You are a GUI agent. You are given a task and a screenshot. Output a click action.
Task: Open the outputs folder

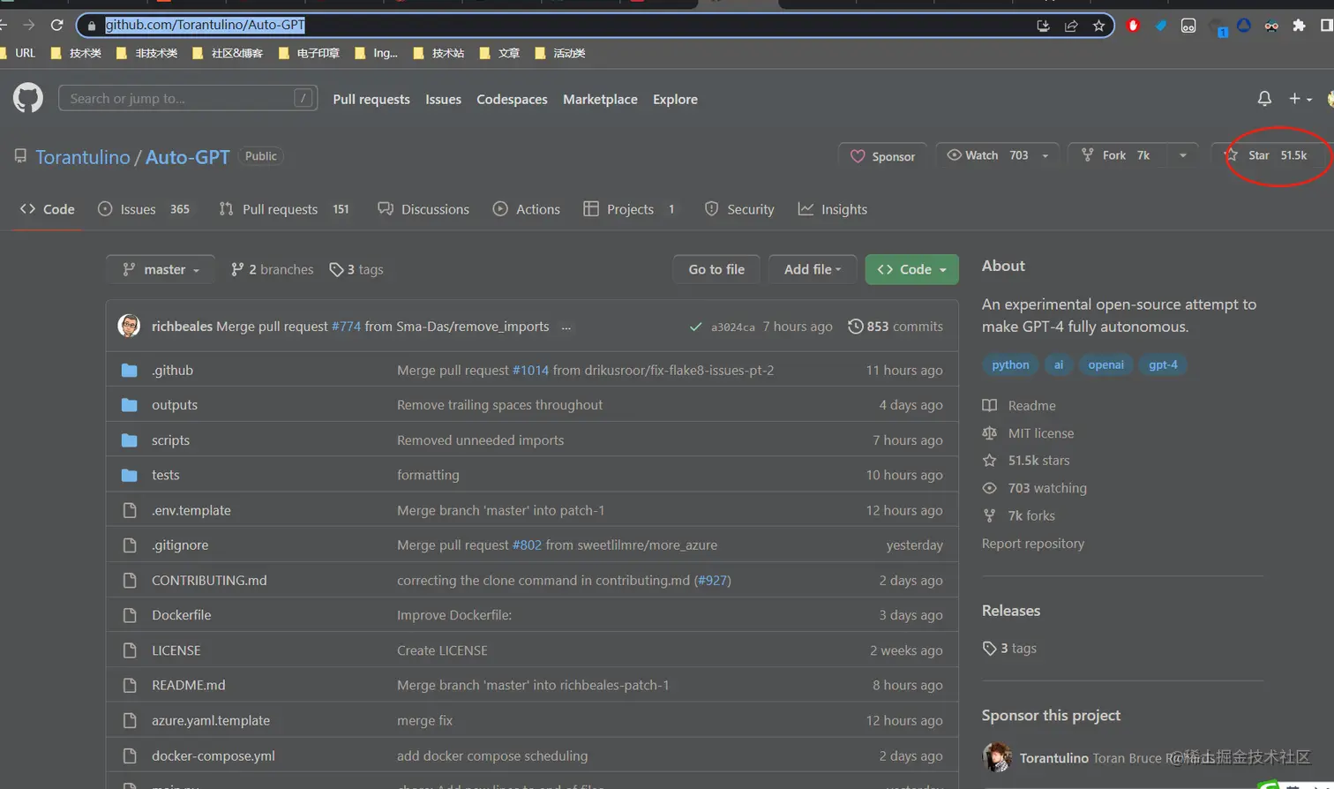coord(175,404)
